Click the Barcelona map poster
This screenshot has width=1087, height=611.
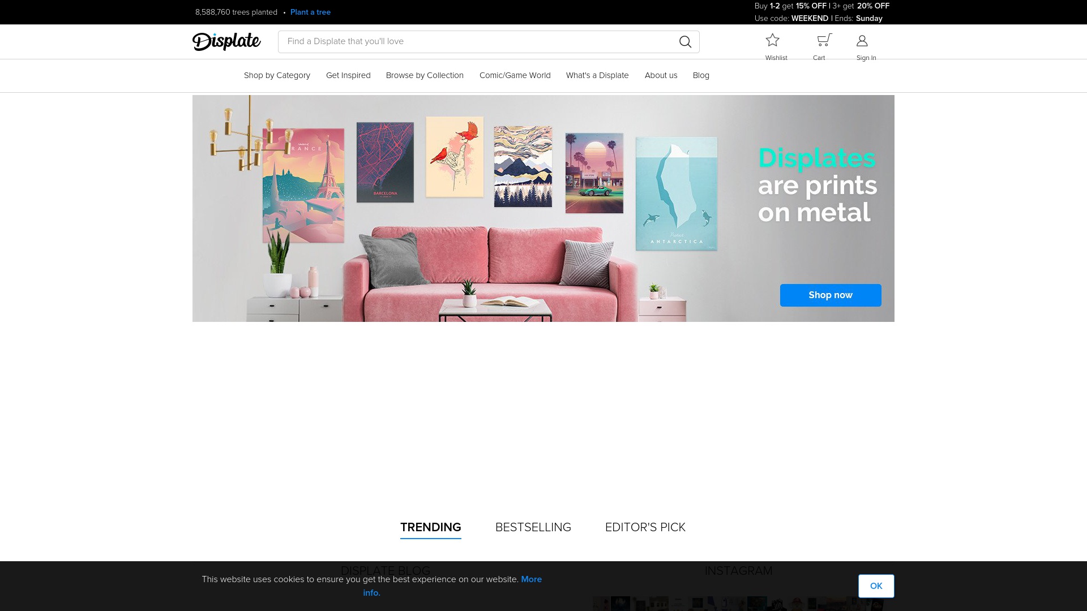(385, 162)
